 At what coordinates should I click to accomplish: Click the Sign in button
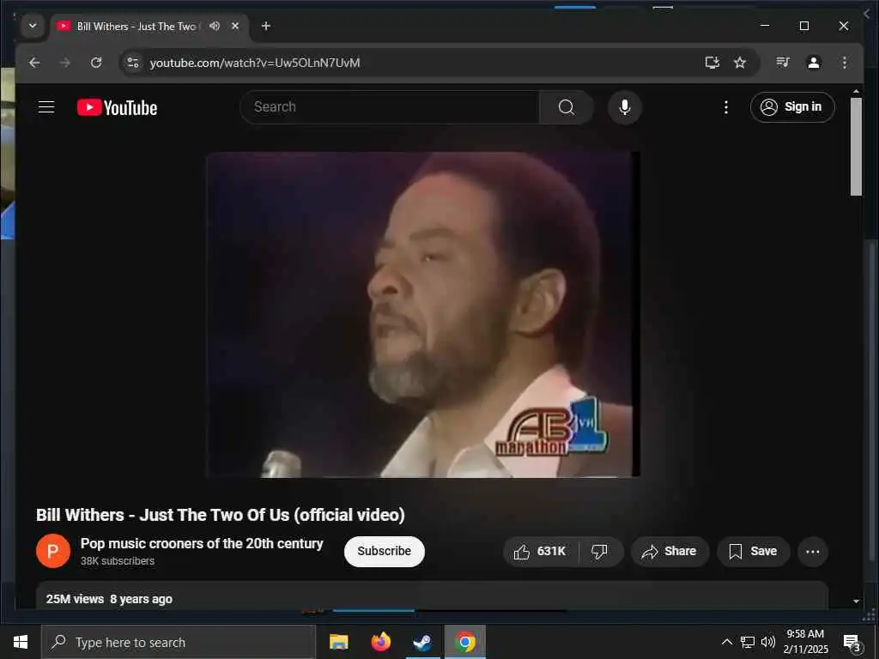(x=792, y=107)
